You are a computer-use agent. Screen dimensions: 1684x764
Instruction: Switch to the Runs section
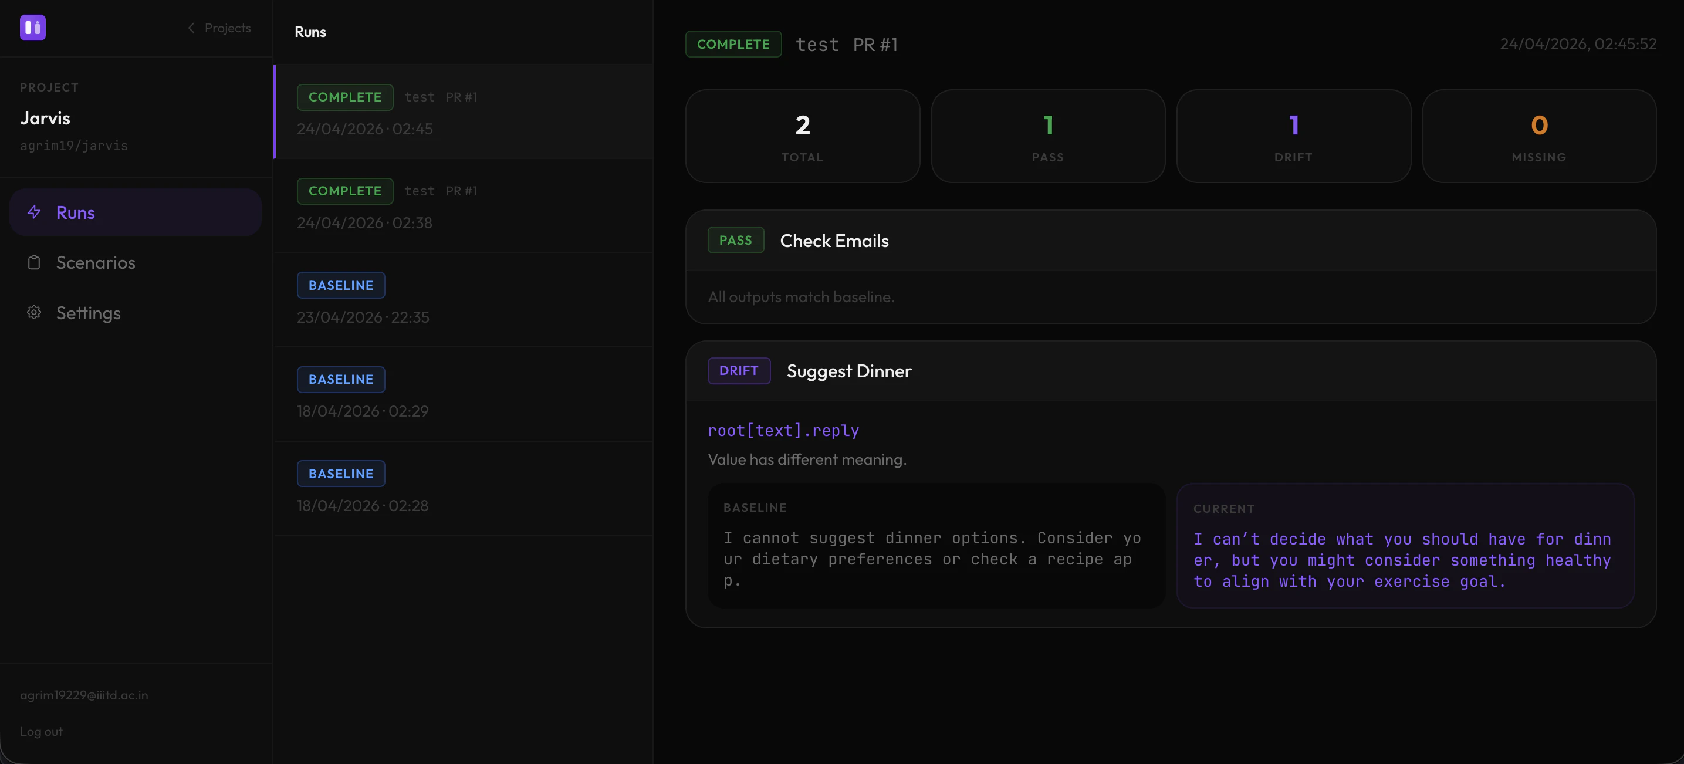[x=75, y=212]
